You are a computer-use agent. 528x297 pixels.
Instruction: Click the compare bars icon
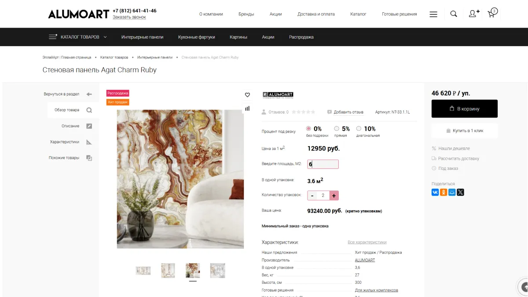(247, 108)
